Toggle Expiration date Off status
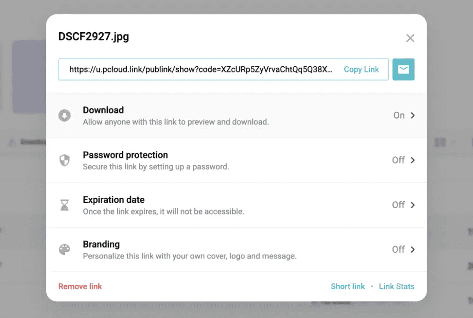Screen dimensions: 473x318 [398, 205]
